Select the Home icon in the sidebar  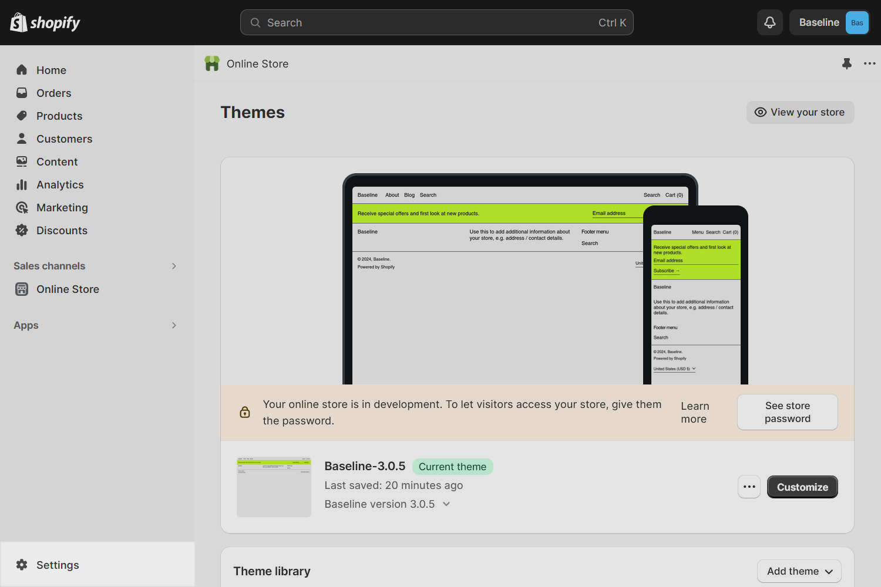[x=22, y=70]
